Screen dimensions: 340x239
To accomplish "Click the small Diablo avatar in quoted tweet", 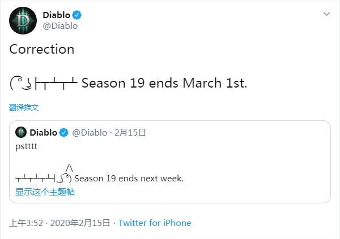I will (x=21, y=133).
